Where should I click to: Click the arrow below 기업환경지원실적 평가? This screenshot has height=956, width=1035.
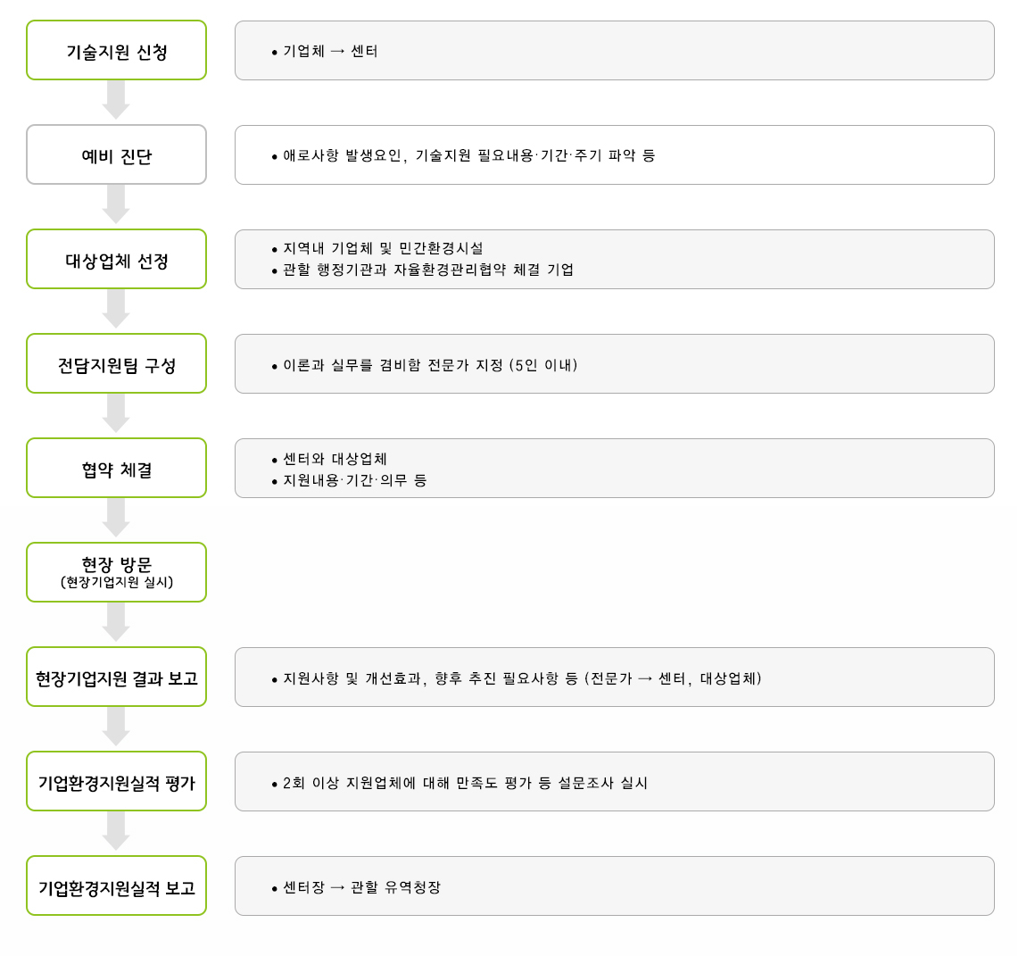click(x=116, y=830)
